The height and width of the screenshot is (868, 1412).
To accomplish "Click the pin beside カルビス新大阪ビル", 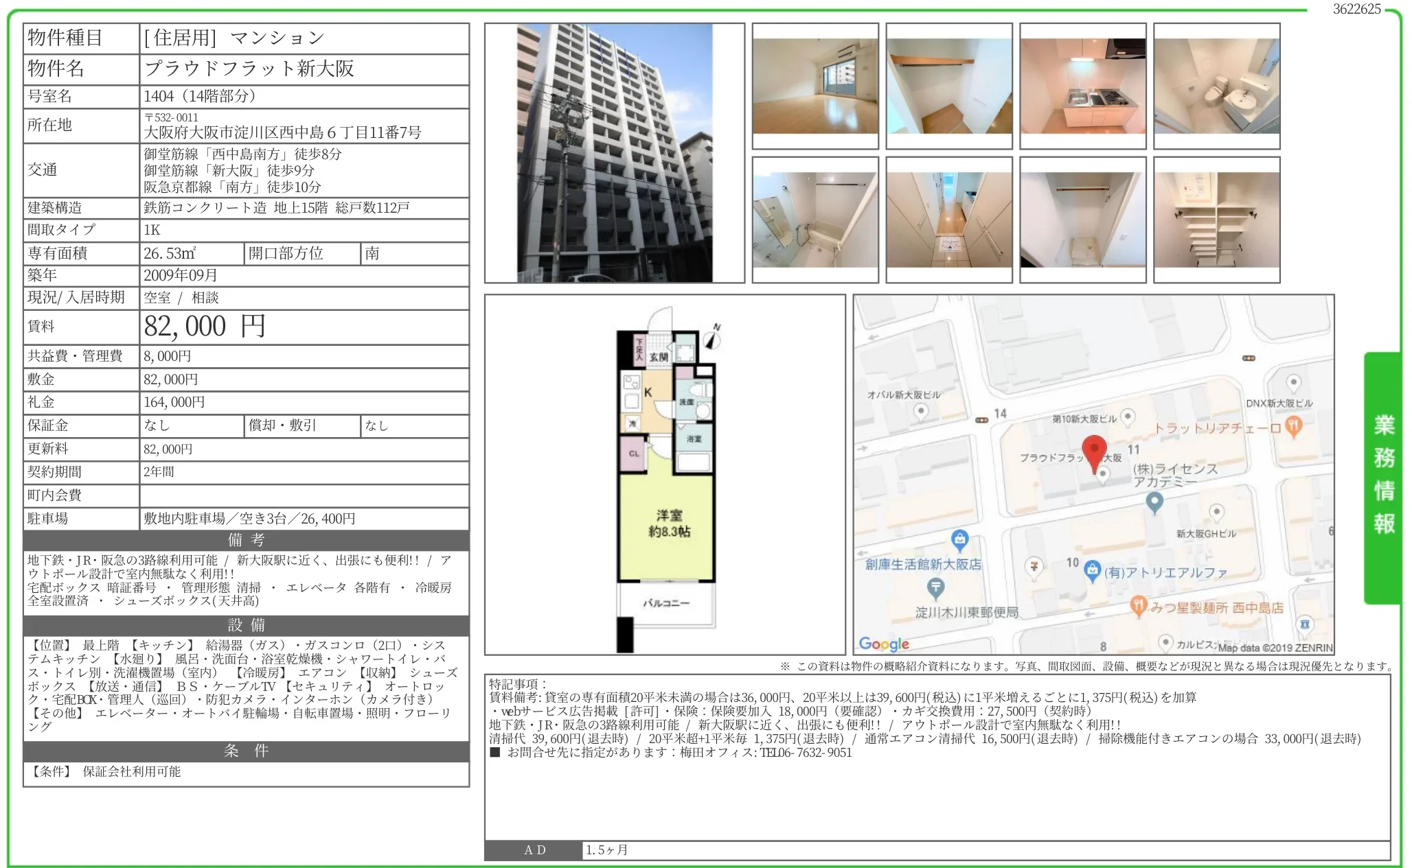I will coord(1166,642).
